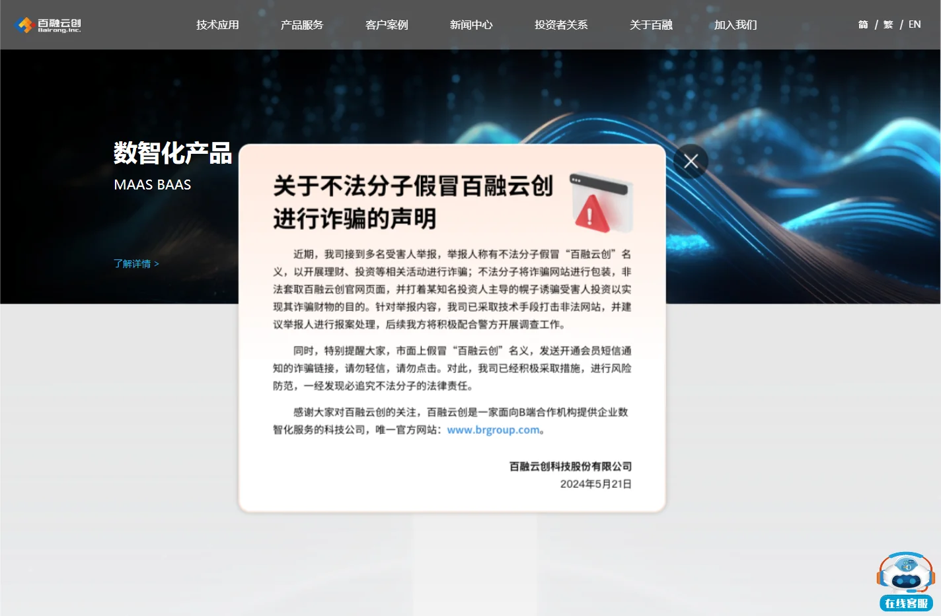Screen dimensions: 941x616
Task: Click the date 2024年5月21日
Action: click(596, 484)
